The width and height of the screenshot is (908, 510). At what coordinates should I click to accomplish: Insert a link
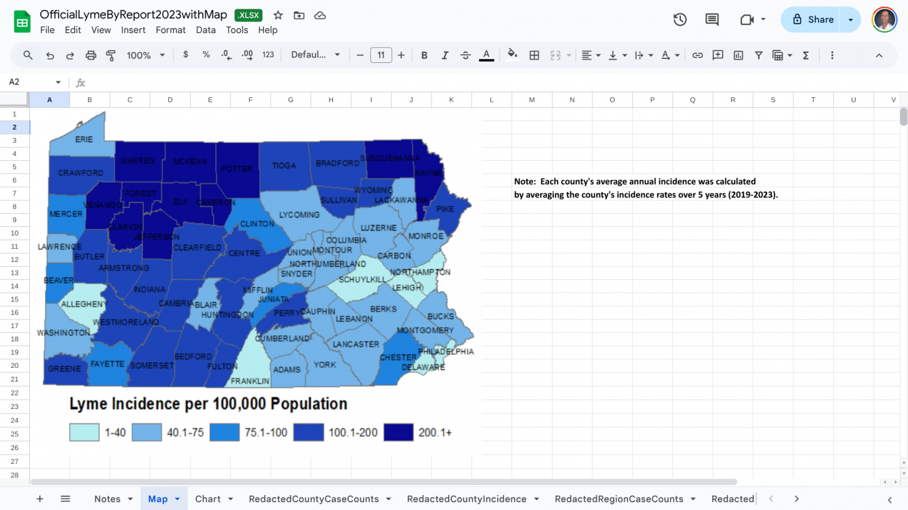698,55
